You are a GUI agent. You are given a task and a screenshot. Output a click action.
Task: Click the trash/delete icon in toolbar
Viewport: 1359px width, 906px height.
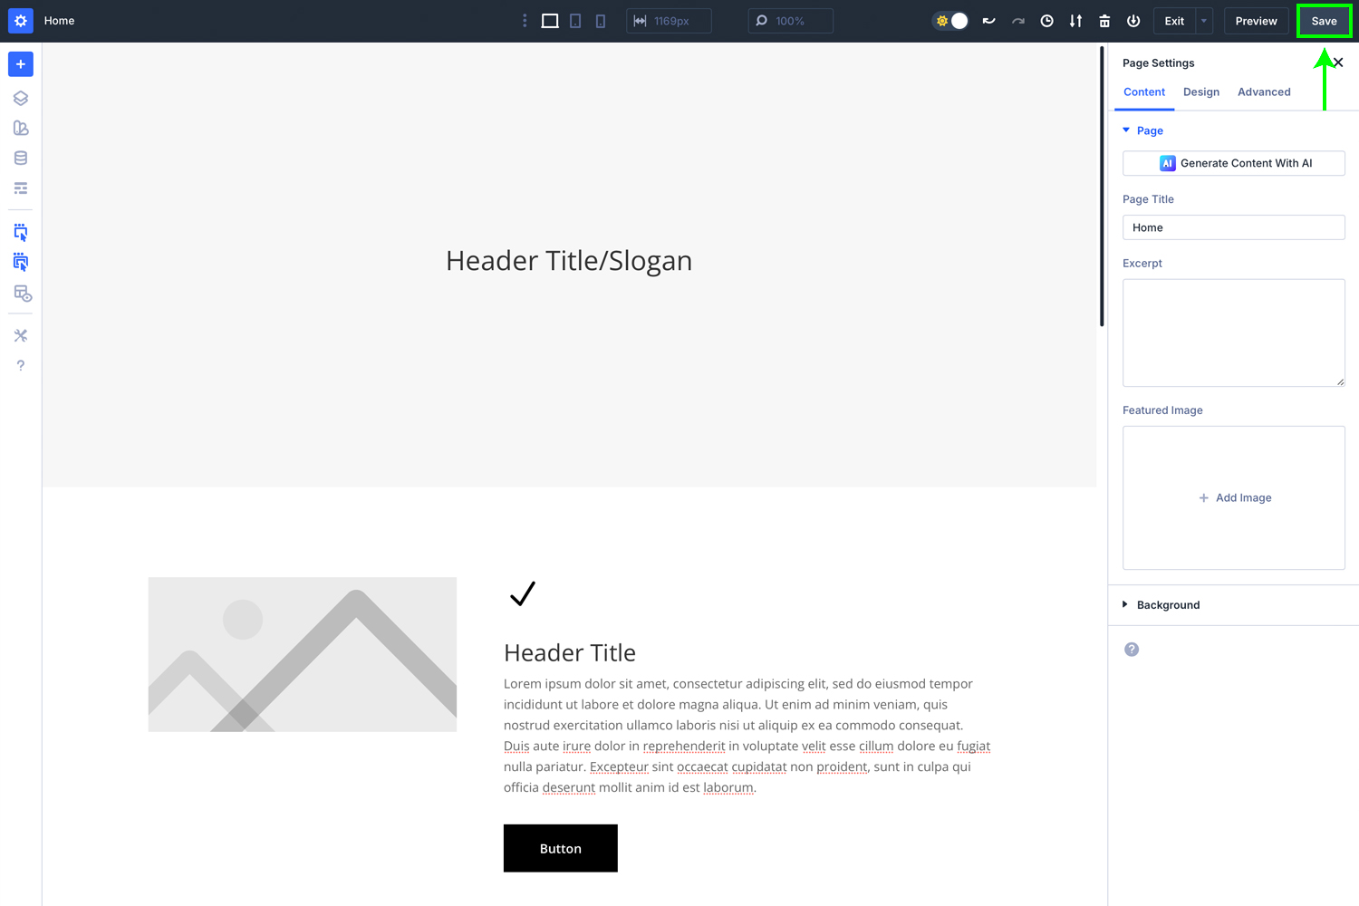1104,20
